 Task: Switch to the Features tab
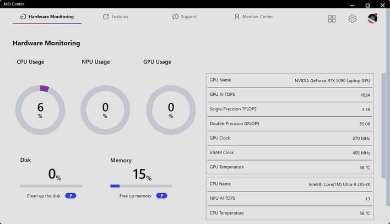116,17
